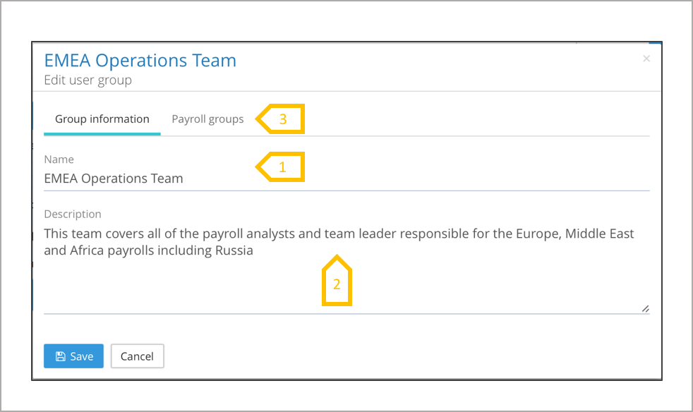Save the user group changes
Image resolution: width=693 pixels, height=412 pixels.
point(73,356)
